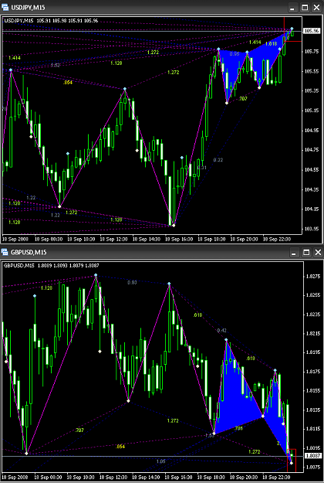Click USDJPY time axis label 18 Sep 16:30

[x=179, y=239]
